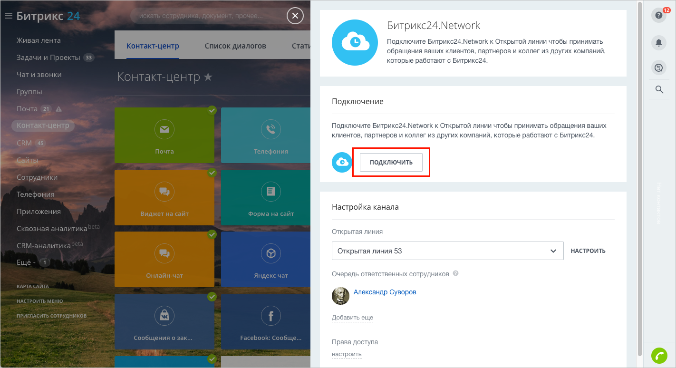The width and height of the screenshot is (676, 368).
Task: Select the Телефония channel tile
Action: (270, 135)
